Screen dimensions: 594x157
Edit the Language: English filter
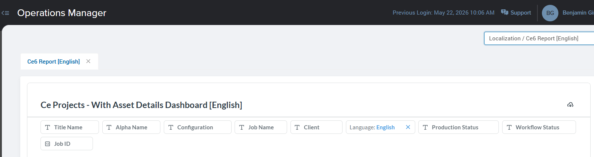point(372,127)
